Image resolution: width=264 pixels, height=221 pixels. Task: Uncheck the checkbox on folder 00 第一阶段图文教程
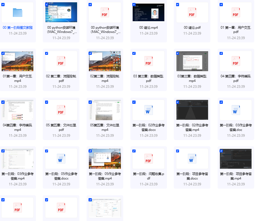(x=3, y=5)
